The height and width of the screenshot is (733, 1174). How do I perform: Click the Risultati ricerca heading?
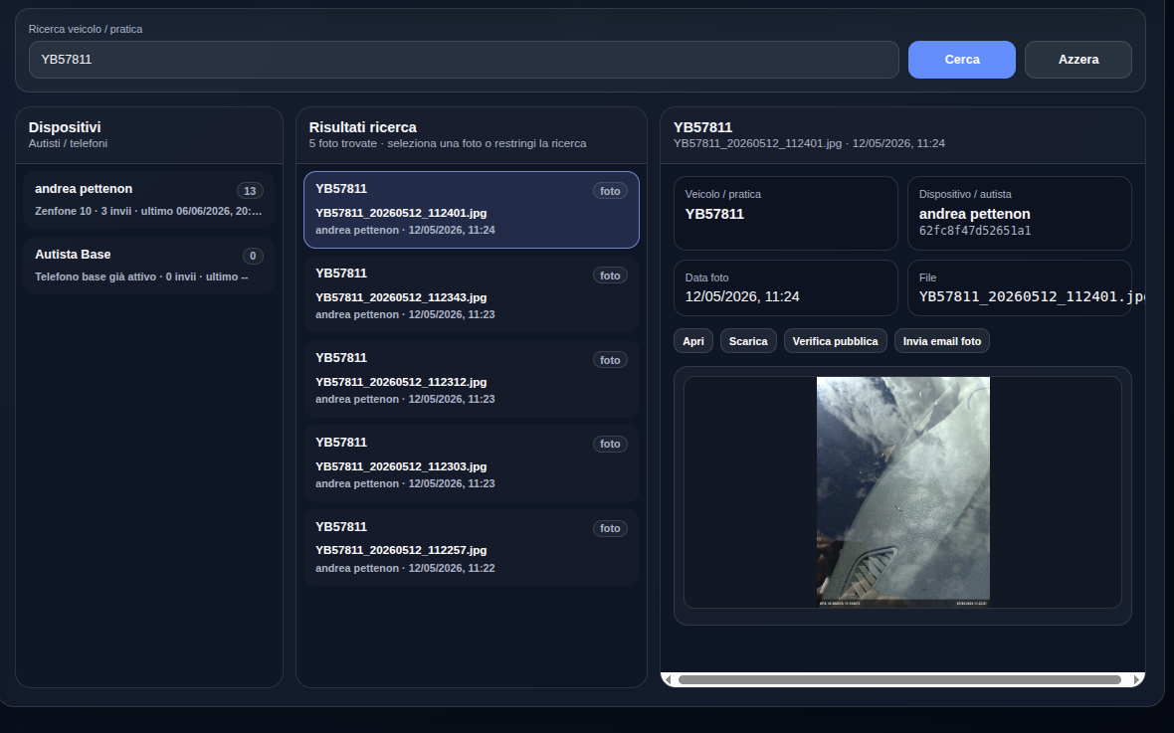[x=362, y=127]
